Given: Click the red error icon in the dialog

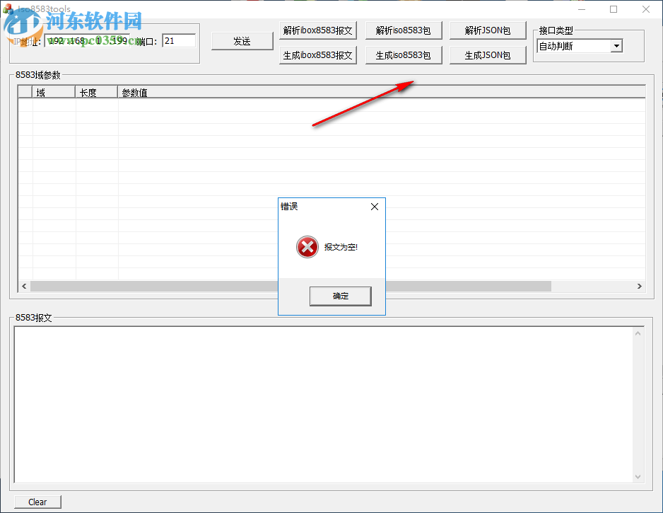Looking at the screenshot, I should point(307,247).
